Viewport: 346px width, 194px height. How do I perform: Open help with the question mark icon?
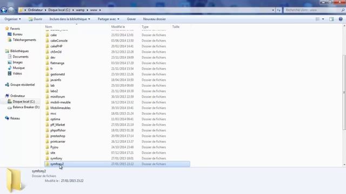pyautogui.click(x=341, y=19)
